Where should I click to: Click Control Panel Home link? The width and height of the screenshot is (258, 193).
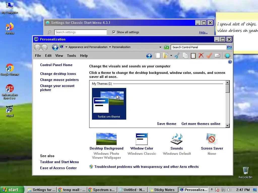56,65
